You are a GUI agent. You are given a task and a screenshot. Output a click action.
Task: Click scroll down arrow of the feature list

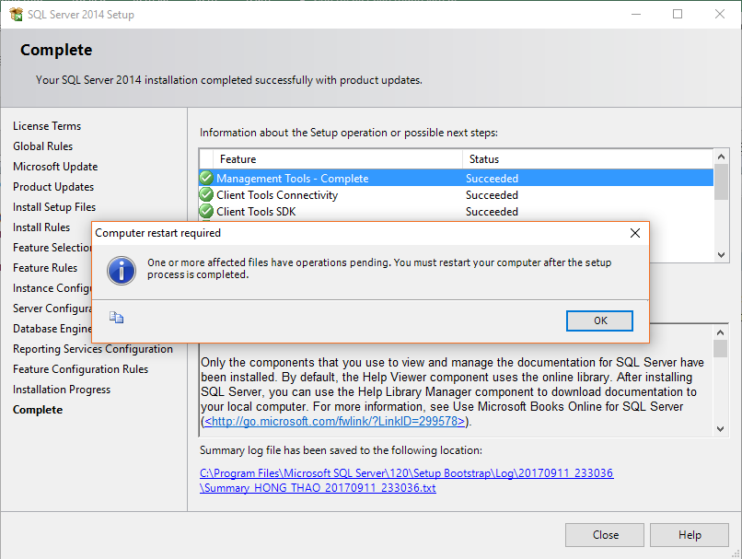point(721,255)
